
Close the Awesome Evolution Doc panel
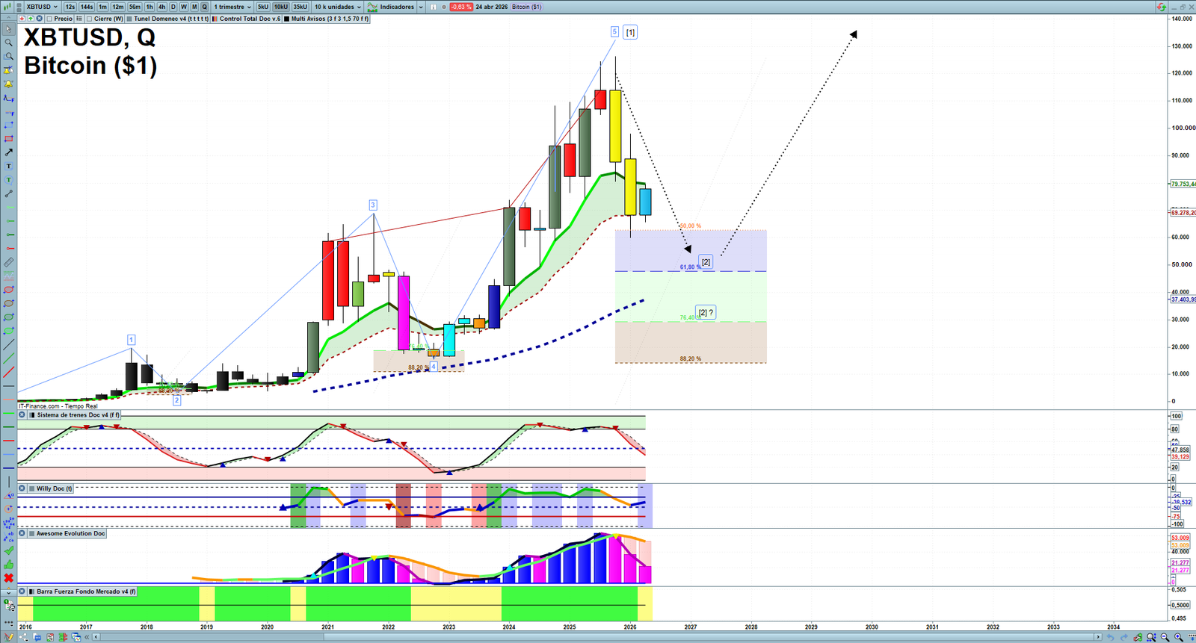(22, 533)
